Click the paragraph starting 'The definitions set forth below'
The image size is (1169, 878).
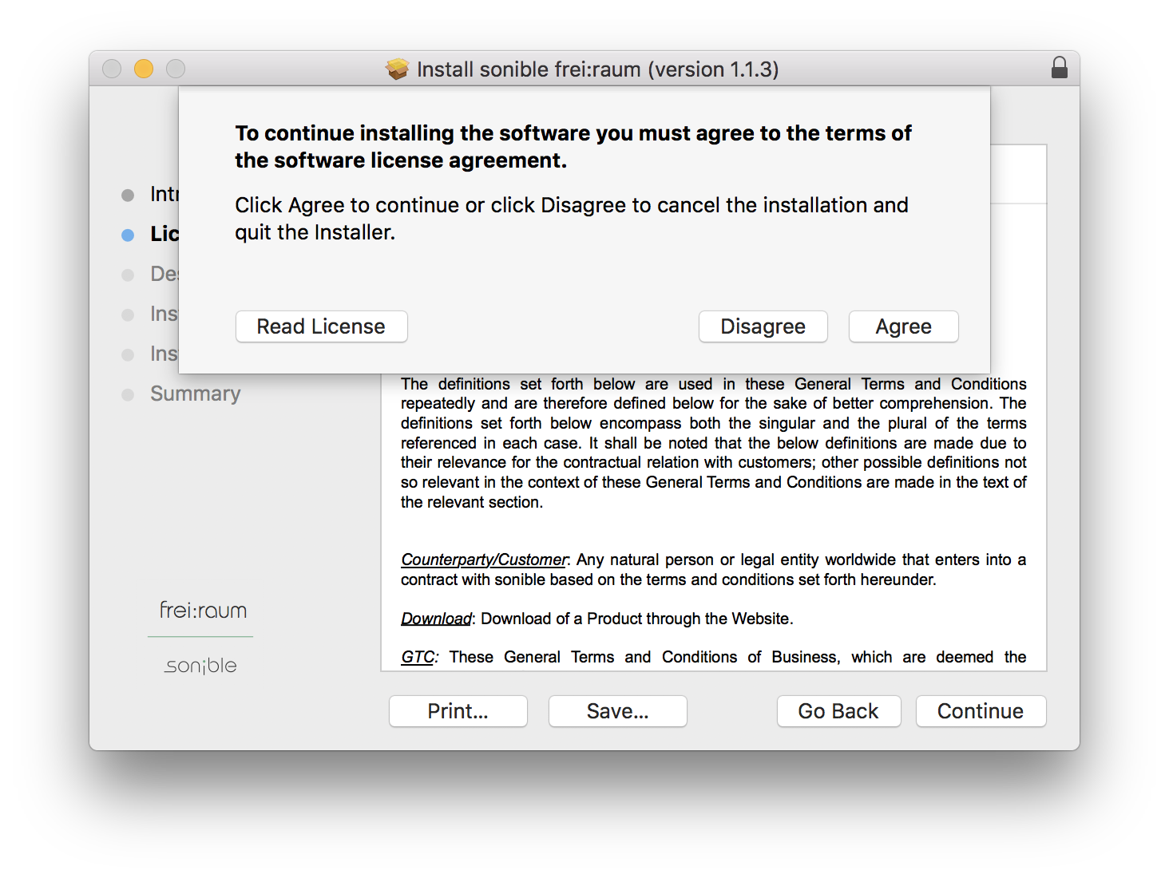pyautogui.click(x=713, y=443)
